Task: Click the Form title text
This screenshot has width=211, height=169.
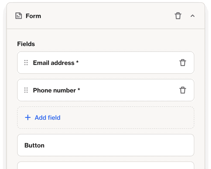Action: pos(33,16)
